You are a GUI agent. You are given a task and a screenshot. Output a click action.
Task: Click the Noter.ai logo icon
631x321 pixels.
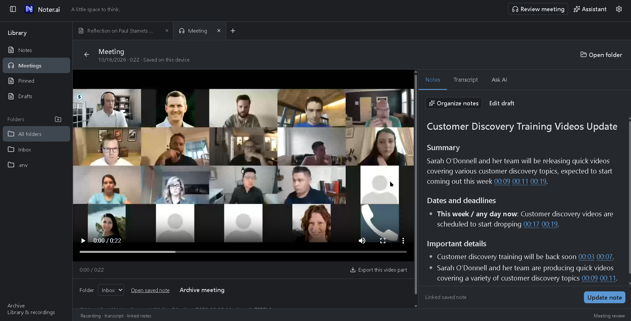tap(29, 9)
